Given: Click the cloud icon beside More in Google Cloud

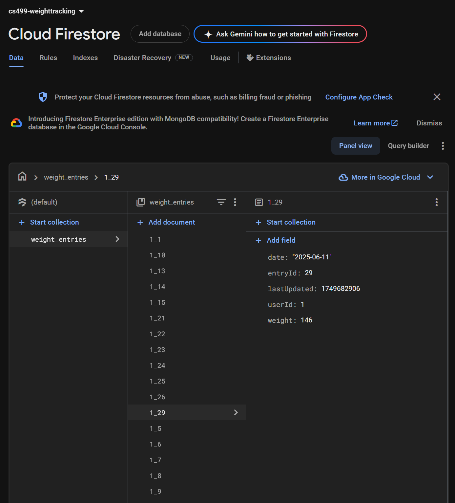Looking at the screenshot, I should [x=343, y=177].
